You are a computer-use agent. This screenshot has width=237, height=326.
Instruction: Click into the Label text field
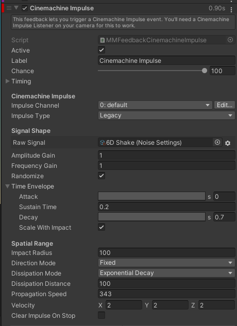pos(166,60)
